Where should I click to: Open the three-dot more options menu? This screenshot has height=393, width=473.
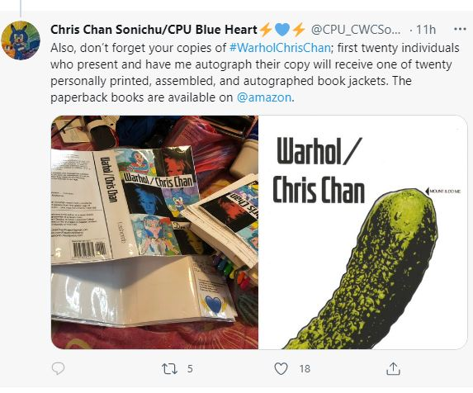(x=460, y=29)
